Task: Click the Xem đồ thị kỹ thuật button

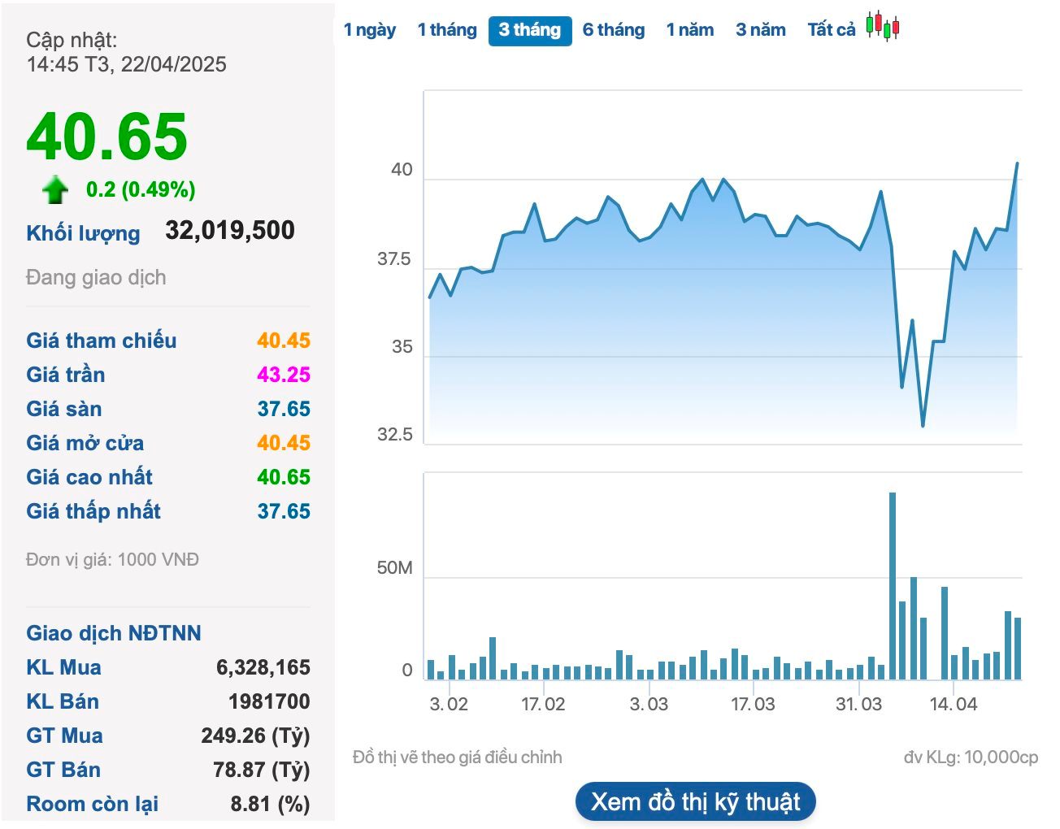Action: coord(695,802)
